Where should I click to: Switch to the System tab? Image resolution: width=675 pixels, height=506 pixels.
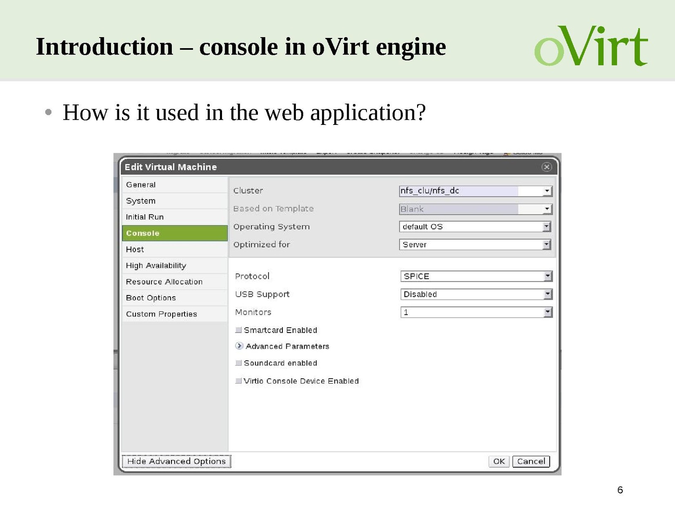[174, 201]
